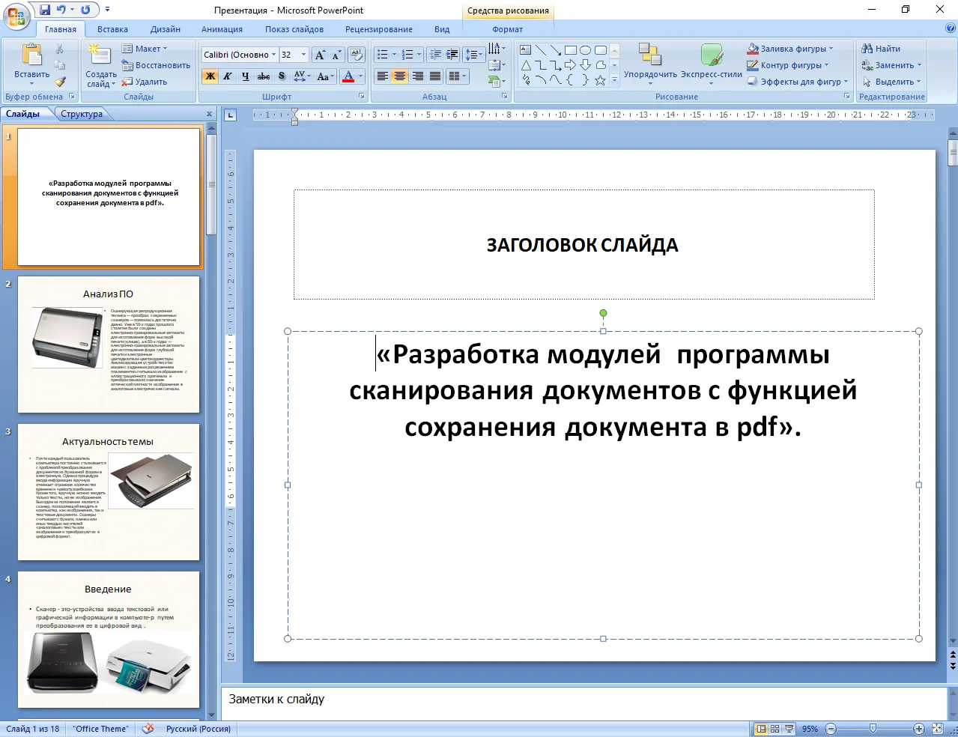Click Undo arrow in Quick Access Toolbar
This screenshot has height=737, width=958.
point(61,10)
